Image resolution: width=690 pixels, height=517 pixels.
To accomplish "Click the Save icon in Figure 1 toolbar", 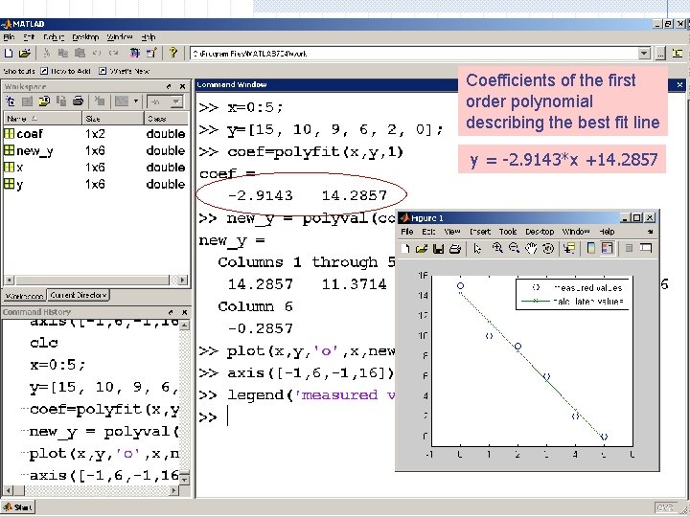I will (438, 248).
